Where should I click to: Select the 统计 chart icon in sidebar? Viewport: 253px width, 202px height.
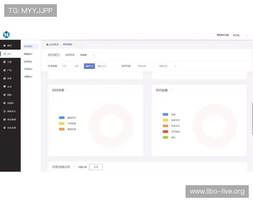pos(5,54)
